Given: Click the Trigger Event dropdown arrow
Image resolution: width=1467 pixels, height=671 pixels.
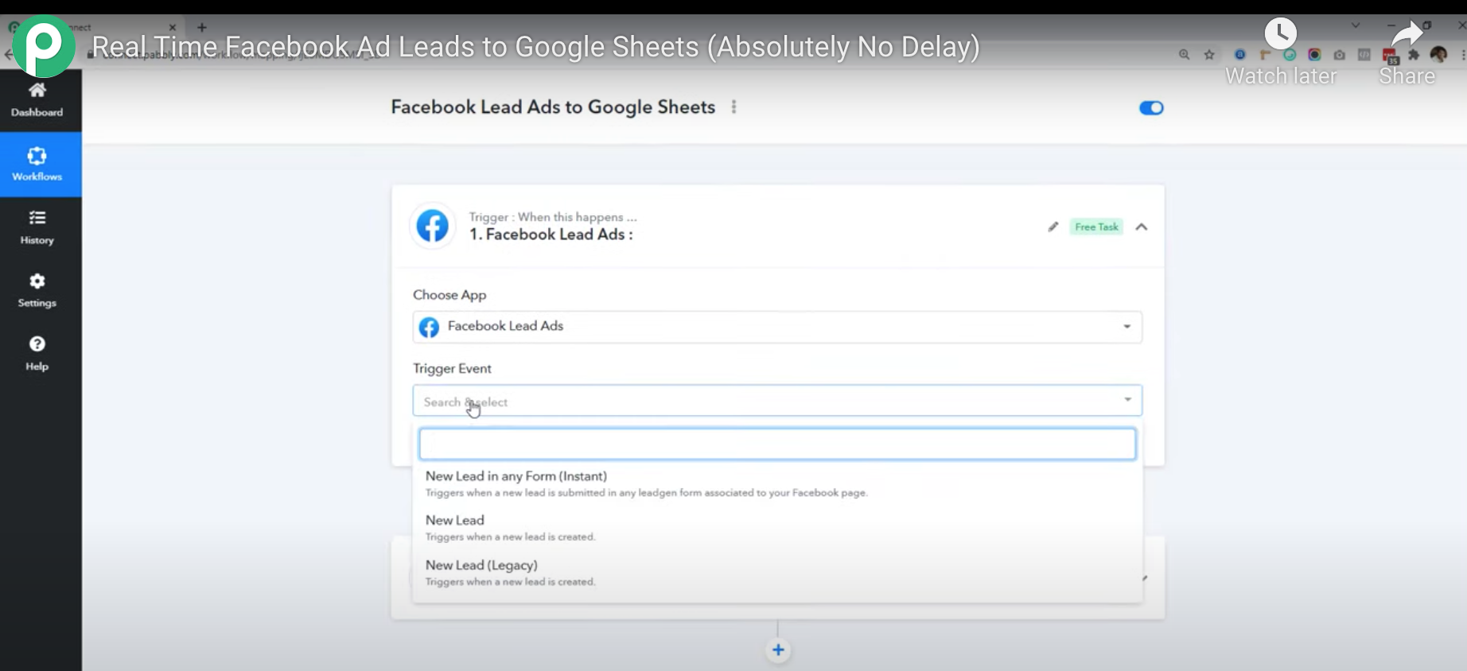Looking at the screenshot, I should pyautogui.click(x=1127, y=400).
